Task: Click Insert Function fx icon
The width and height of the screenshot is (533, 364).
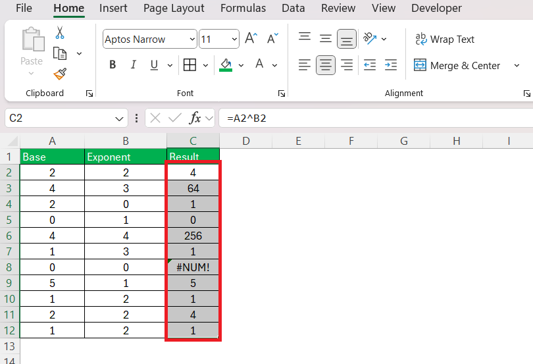Action: pos(195,118)
